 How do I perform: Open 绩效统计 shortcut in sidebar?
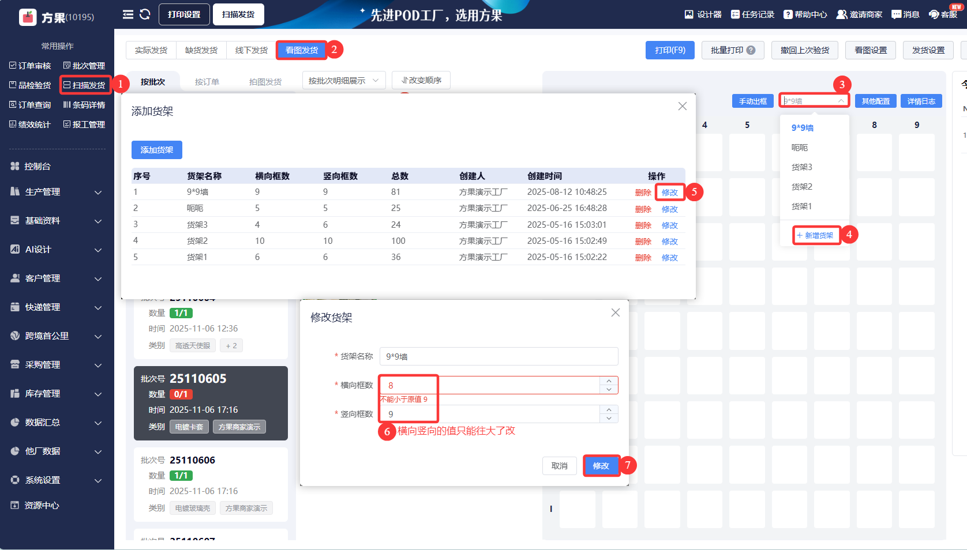(x=30, y=125)
